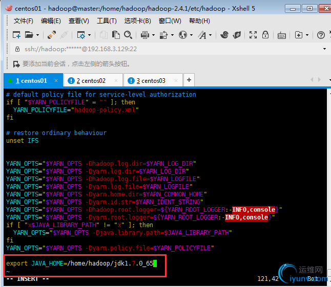Click the export JAVA_HOME line in terminal
The width and height of the screenshot is (331, 287).
[81, 263]
